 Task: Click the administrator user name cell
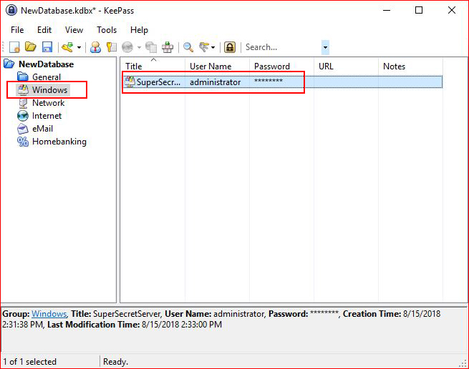tap(215, 82)
